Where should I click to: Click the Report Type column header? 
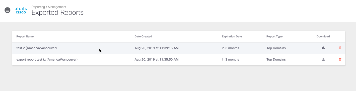(x=274, y=36)
